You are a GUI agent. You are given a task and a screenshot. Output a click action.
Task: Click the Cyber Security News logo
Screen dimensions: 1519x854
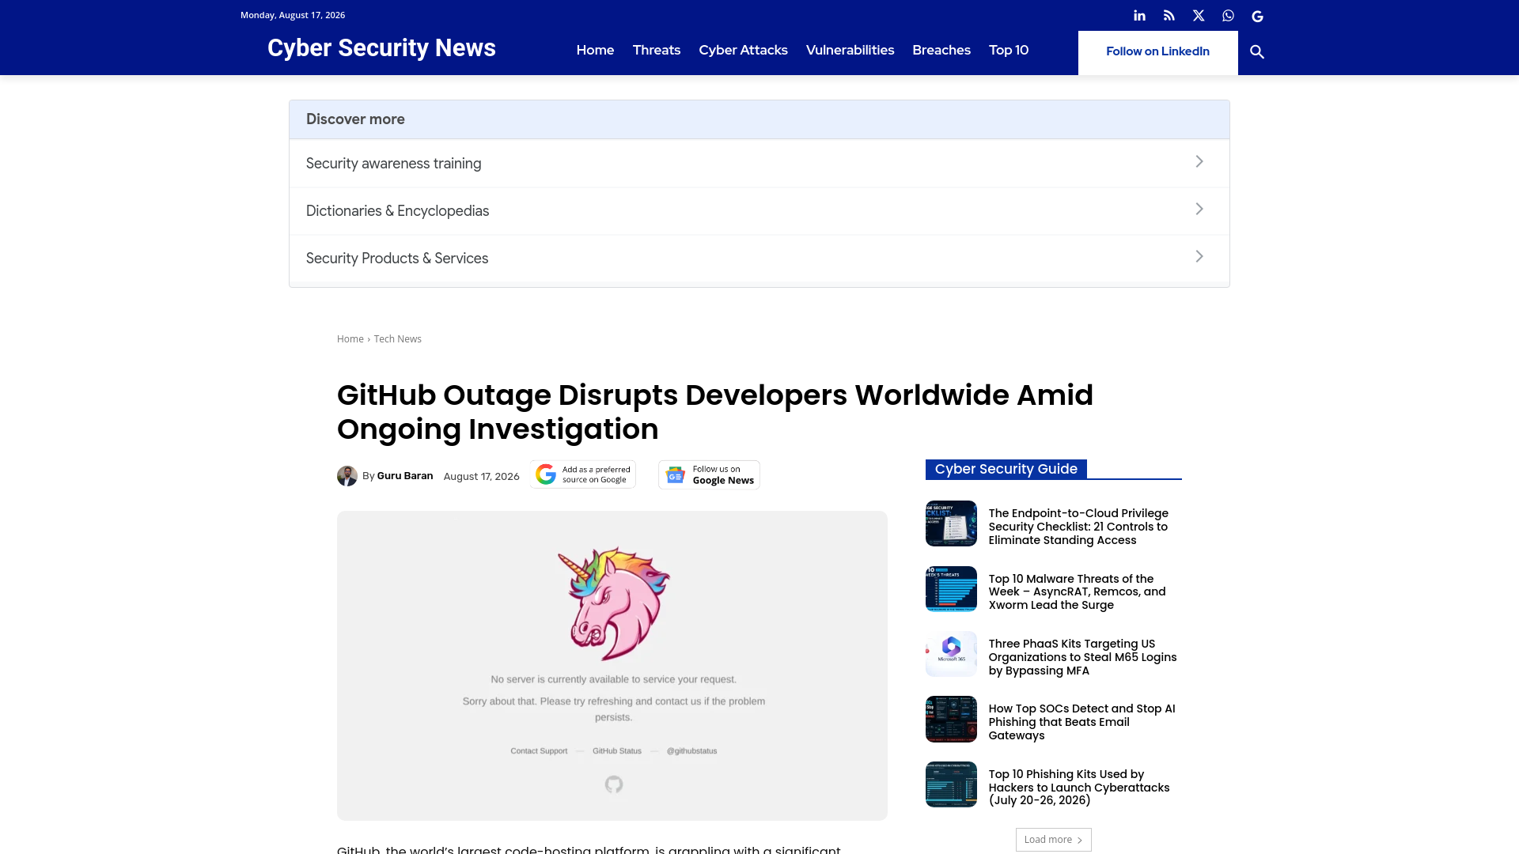[381, 48]
